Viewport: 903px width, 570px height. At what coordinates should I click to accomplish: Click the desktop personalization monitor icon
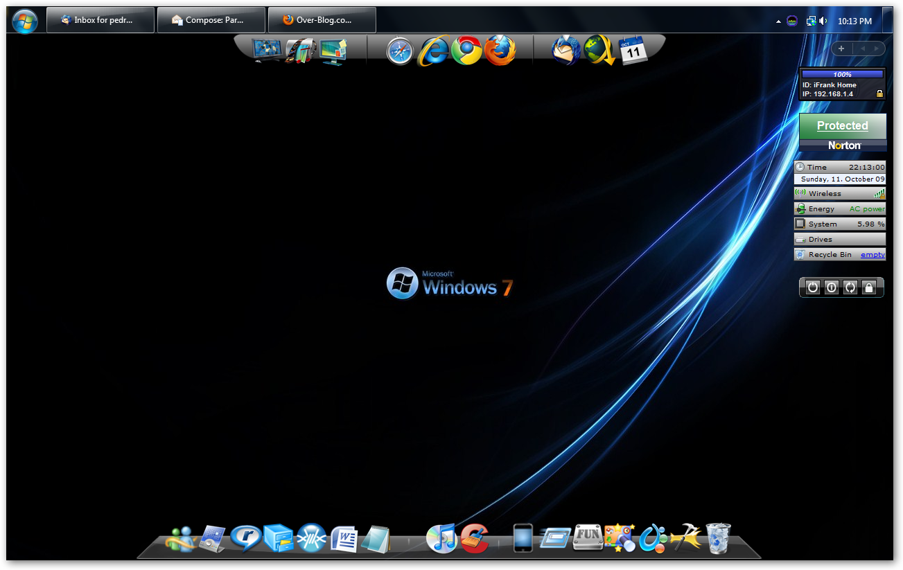pos(333,52)
